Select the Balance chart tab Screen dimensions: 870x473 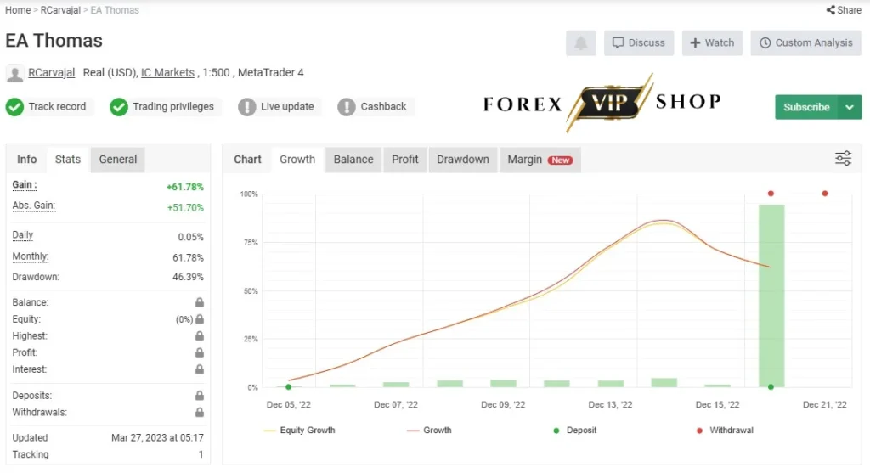click(x=353, y=159)
